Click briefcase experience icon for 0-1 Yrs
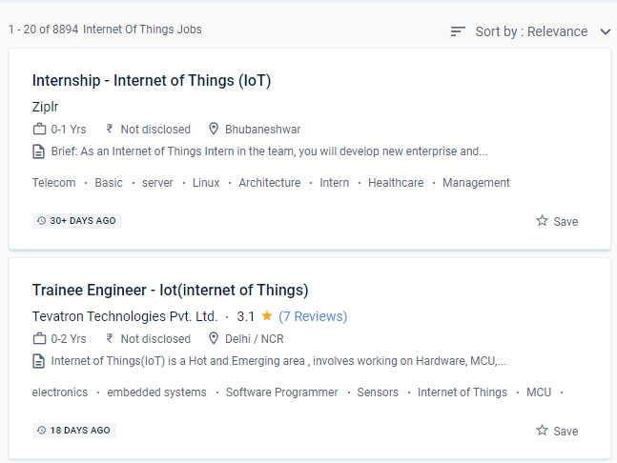The width and height of the screenshot is (617, 463). pos(40,130)
